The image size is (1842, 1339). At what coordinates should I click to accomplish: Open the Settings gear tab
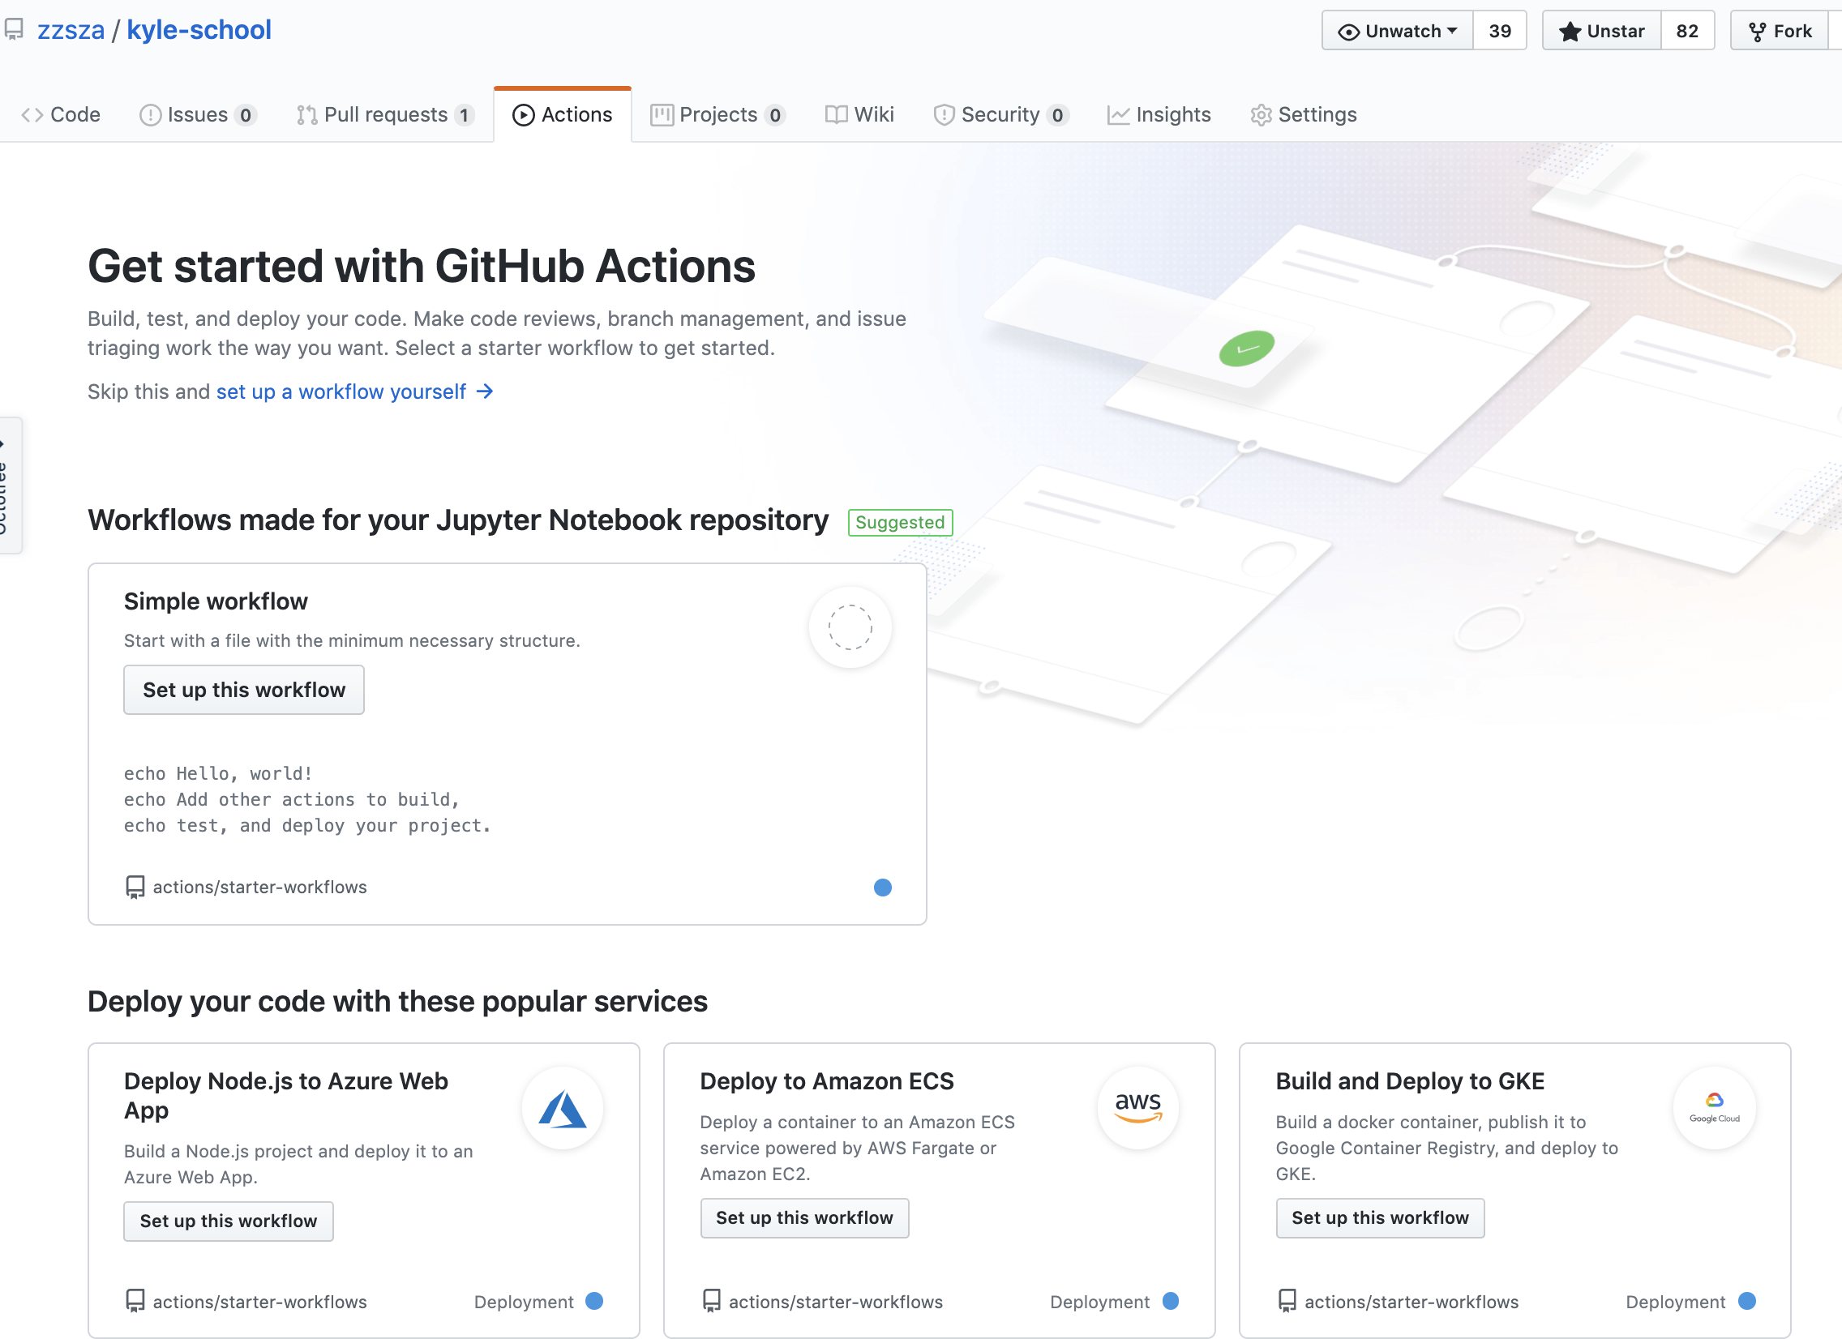[x=1303, y=114]
